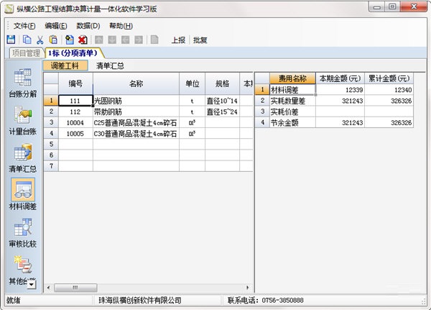Viewport: 431px width, 310px height.
Task: Open the 数据(D) menu
Action: click(88, 26)
